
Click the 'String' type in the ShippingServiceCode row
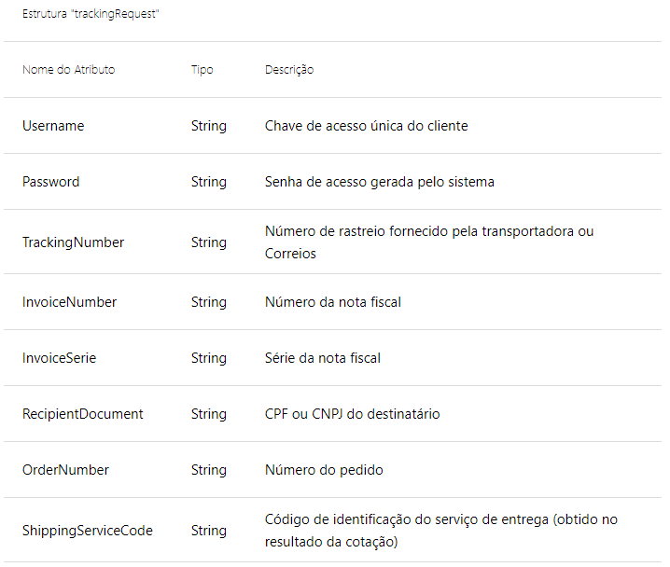(x=209, y=531)
